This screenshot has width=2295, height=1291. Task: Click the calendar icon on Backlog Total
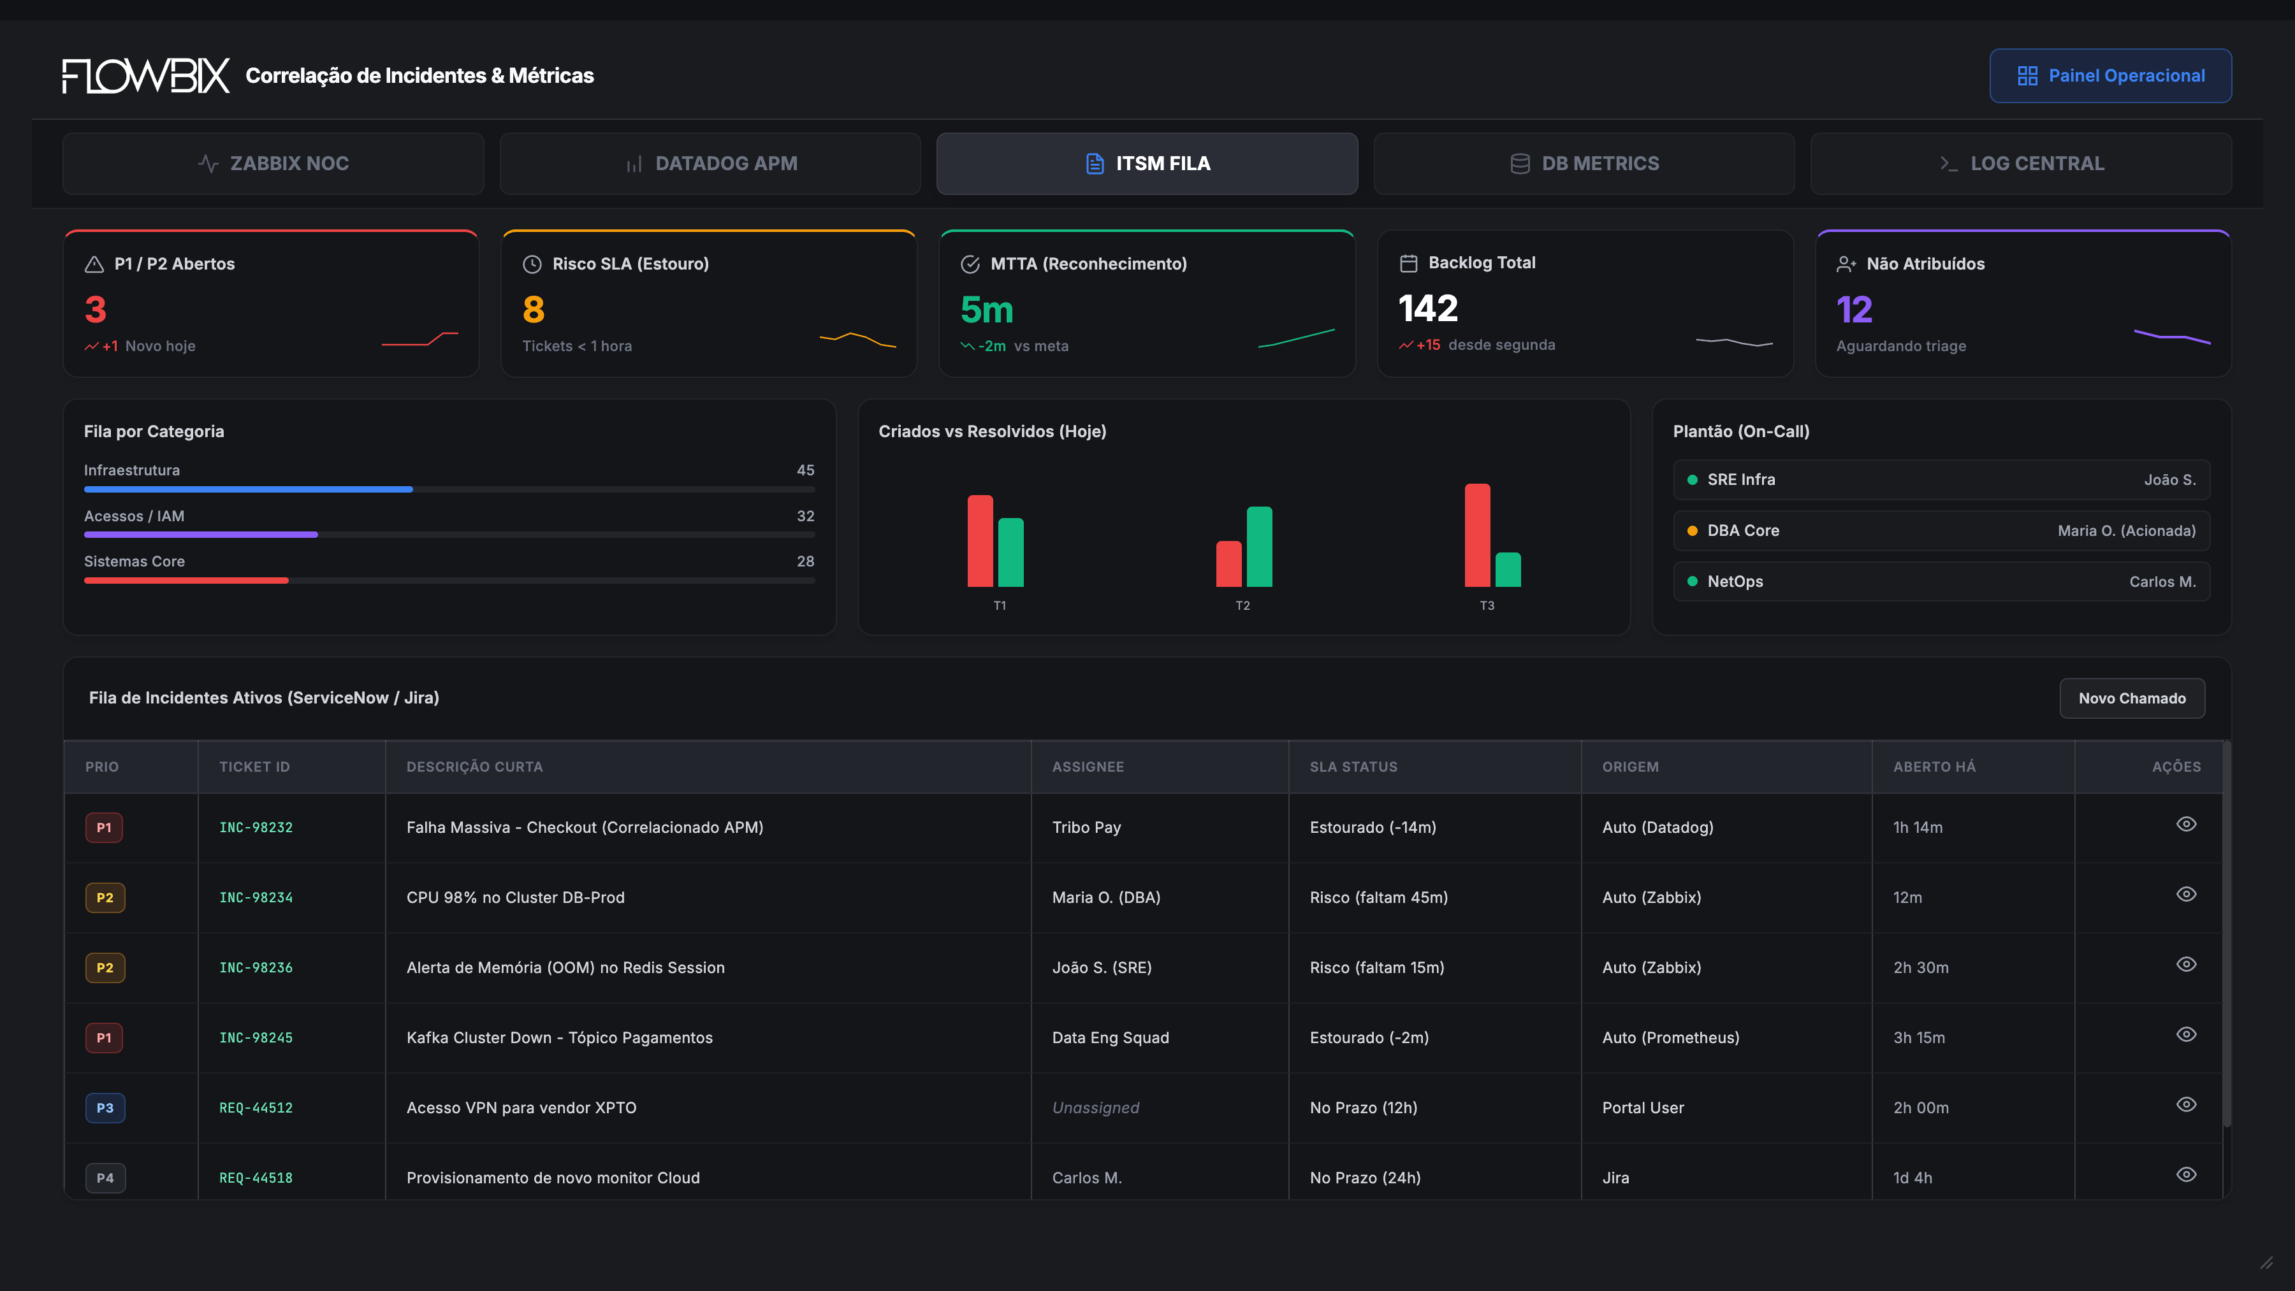(1408, 264)
